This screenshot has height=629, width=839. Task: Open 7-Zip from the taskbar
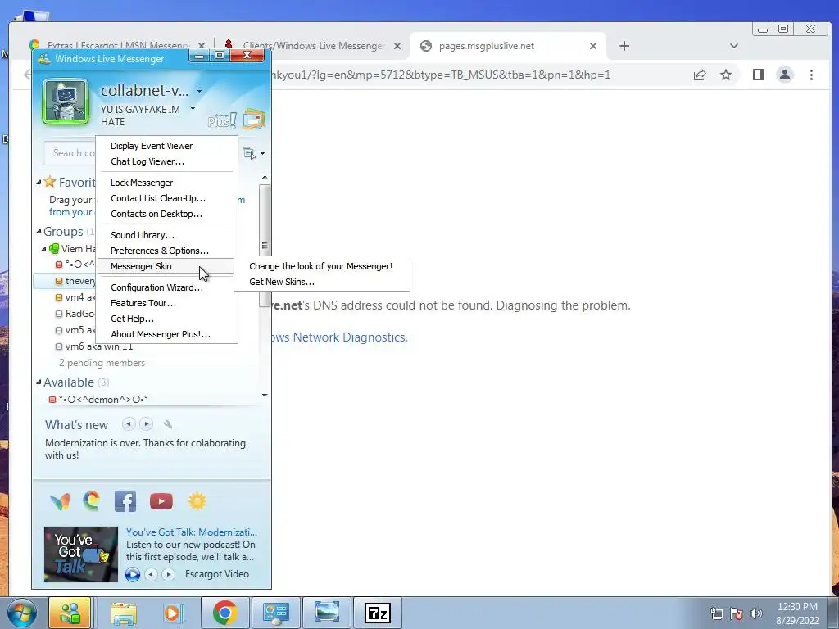tap(378, 613)
